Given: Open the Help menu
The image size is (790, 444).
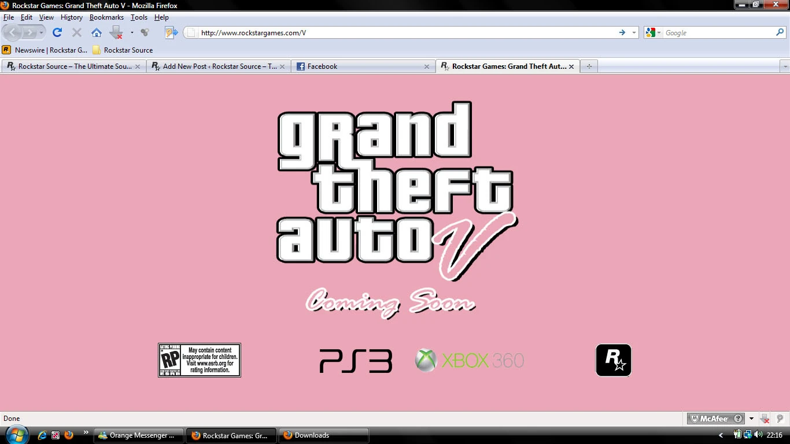Looking at the screenshot, I should 161,17.
